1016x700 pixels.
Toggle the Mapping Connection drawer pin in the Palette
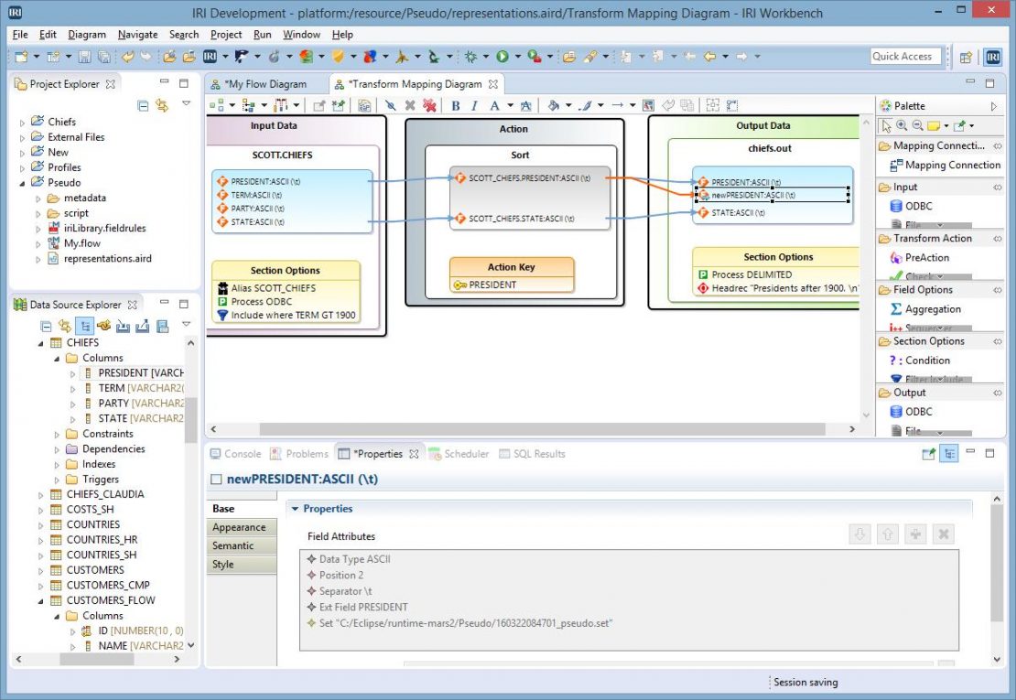[x=998, y=146]
